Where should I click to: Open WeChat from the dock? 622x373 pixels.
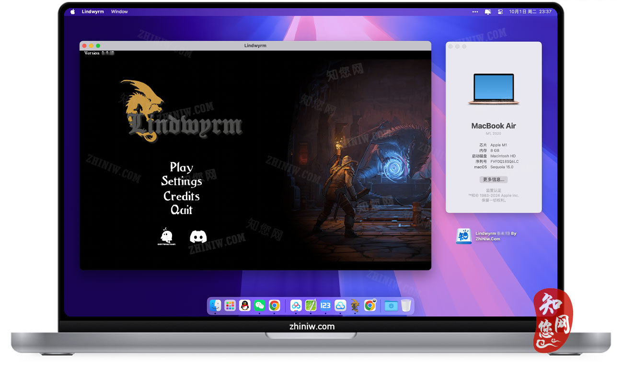click(259, 305)
